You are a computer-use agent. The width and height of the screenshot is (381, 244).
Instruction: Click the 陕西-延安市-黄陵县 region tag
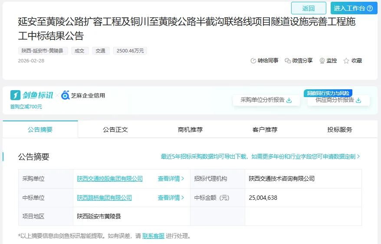pos(43,51)
